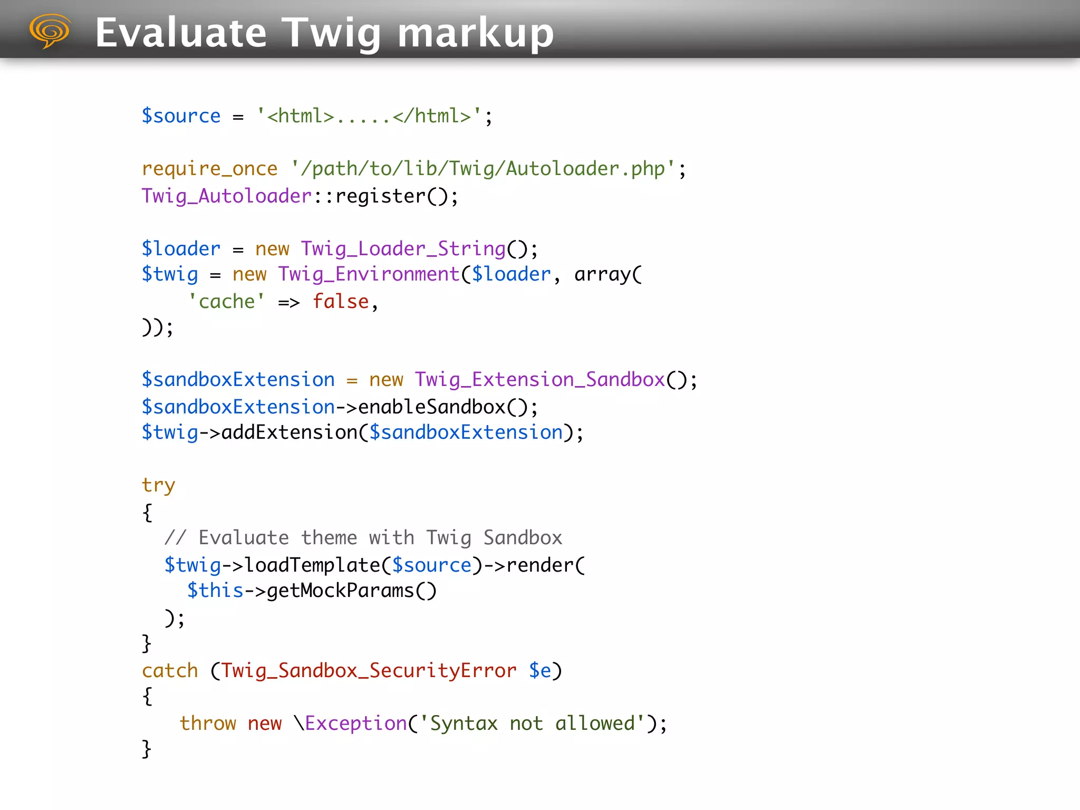Viewport: 1080px width, 810px height.
Task: Click the '/path/to/lib/Twig/Autoloader.php' string
Action: [483, 169]
